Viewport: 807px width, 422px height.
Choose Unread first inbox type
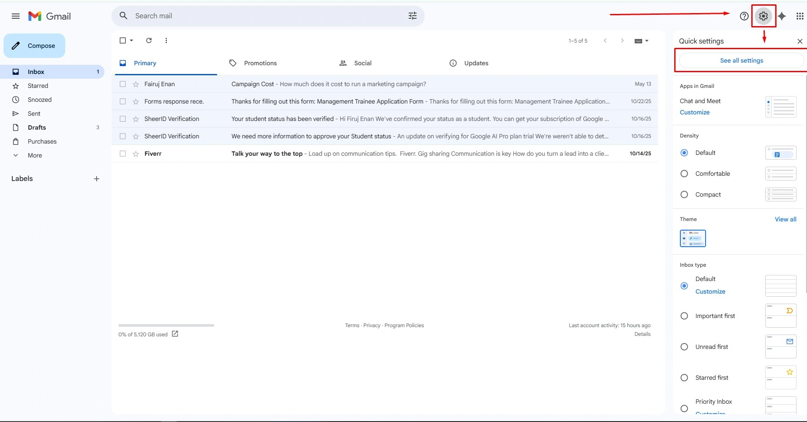pos(684,347)
